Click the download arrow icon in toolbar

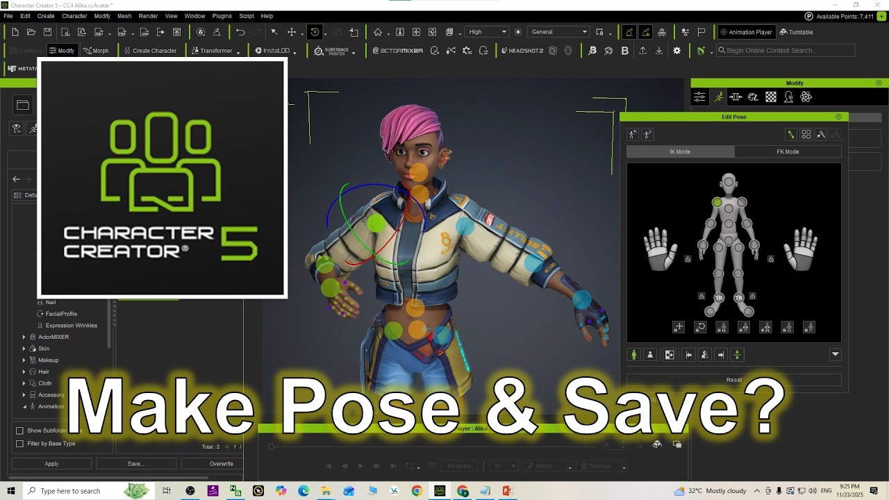coord(659,51)
